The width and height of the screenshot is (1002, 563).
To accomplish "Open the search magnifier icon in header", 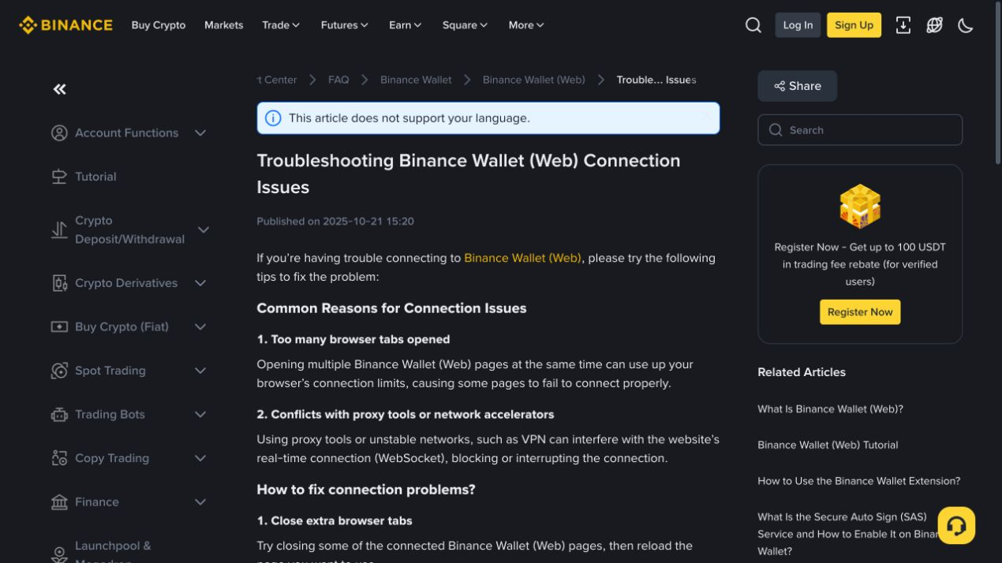I will [753, 25].
